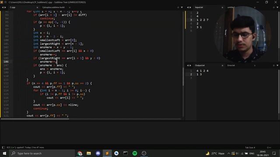Click the '3 1' line in Input.txt

coord(199,27)
